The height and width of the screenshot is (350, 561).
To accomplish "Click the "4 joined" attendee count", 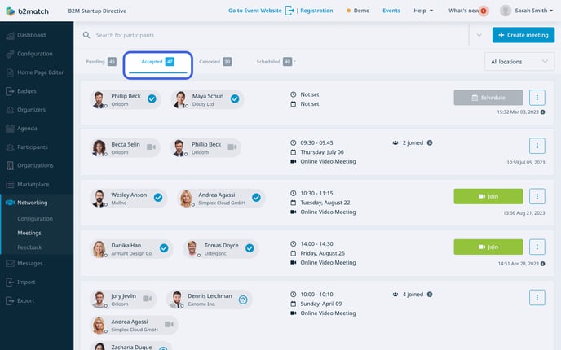I will point(413,295).
